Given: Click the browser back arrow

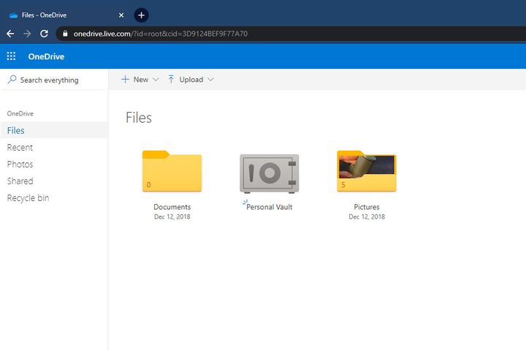Looking at the screenshot, I should (x=10, y=34).
